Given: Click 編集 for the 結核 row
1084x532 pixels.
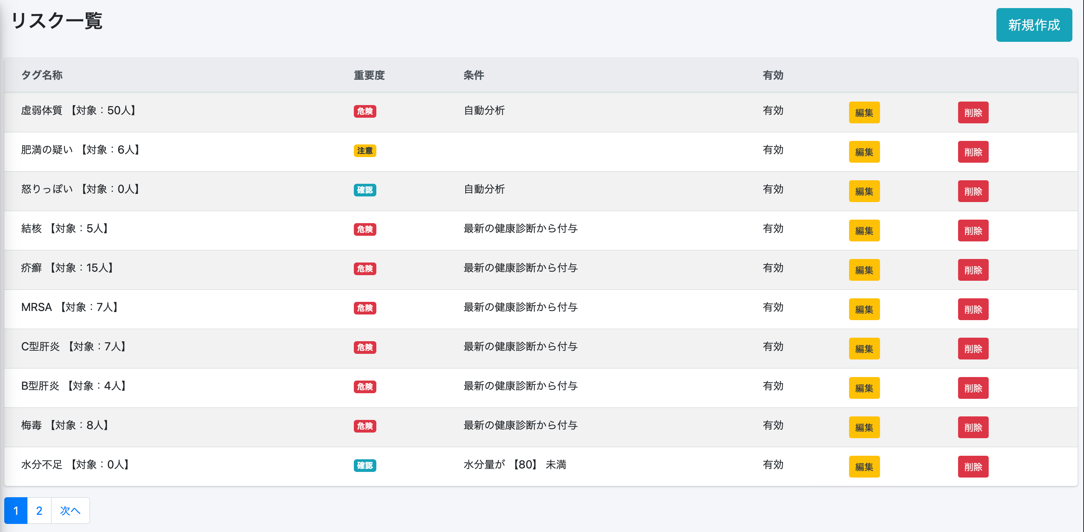Looking at the screenshot, I should click(864, 231).
